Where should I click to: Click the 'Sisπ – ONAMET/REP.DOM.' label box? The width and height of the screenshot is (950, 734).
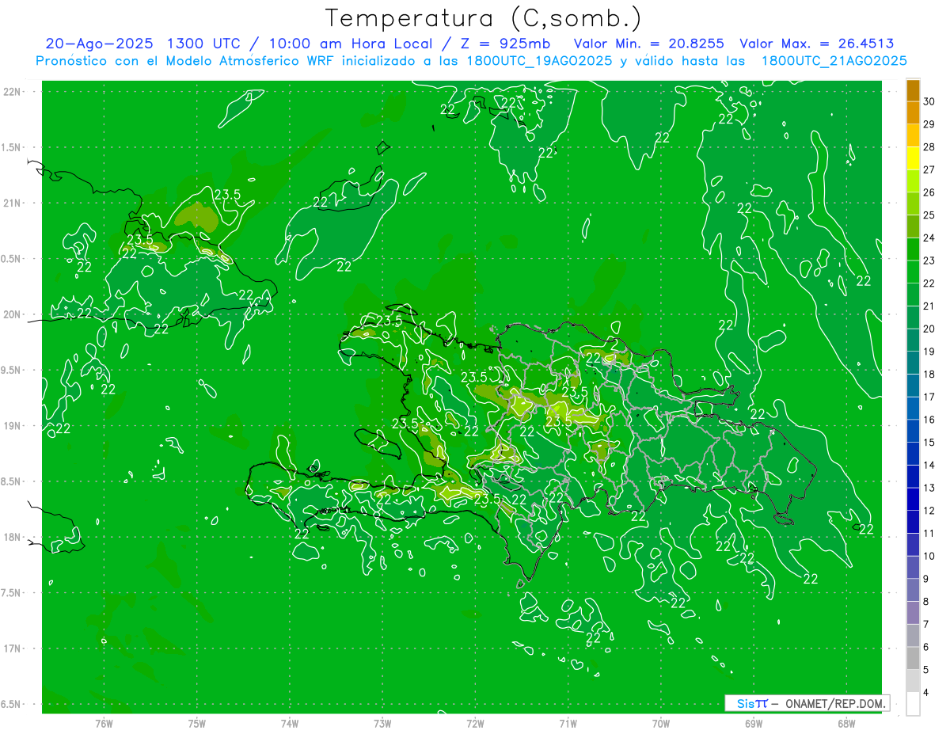tap(807, 703)
